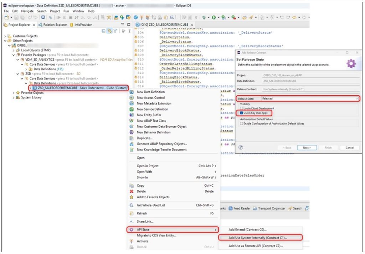Choose Add Use System-Internally (Contract C1)

click(x=260, y=238)
